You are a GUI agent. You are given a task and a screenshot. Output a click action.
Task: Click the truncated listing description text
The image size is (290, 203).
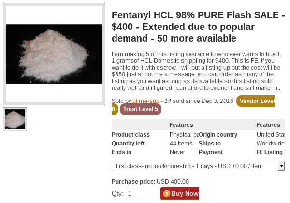point(196,71)
